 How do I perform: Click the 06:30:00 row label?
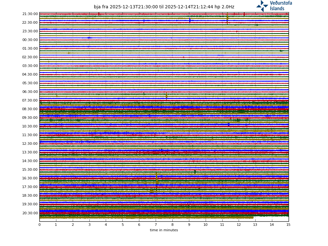click(30, 92)
